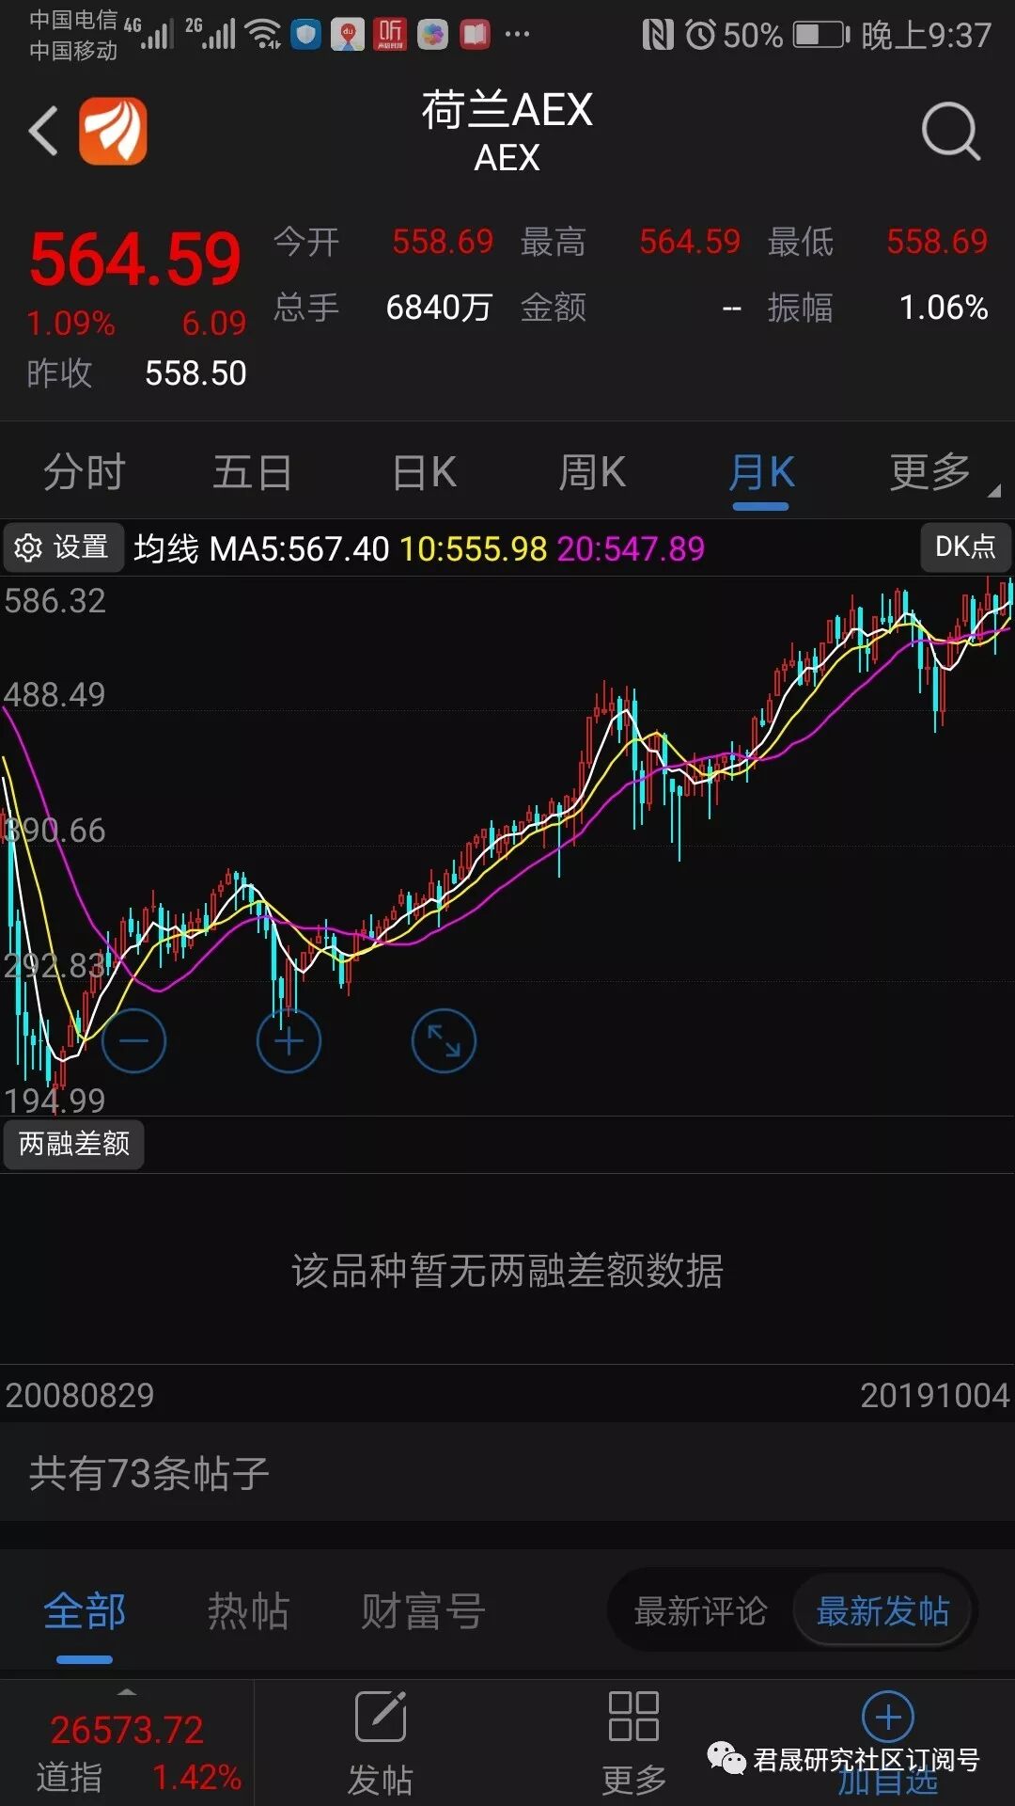Tap the back arrow icon

[43, 131]
